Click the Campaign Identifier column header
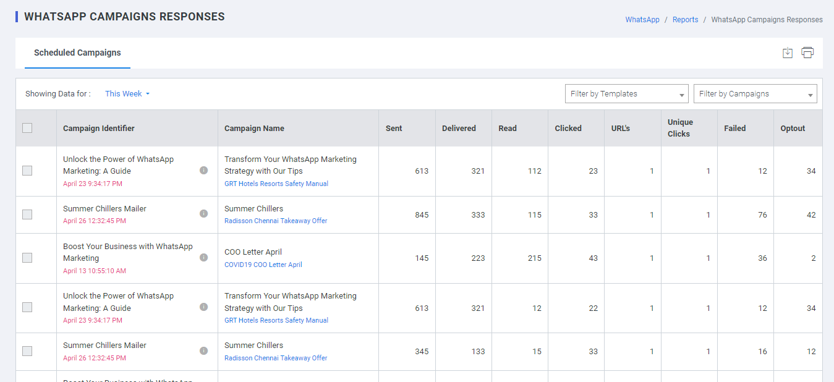834x382 pixels. click(x=99, y=129)
